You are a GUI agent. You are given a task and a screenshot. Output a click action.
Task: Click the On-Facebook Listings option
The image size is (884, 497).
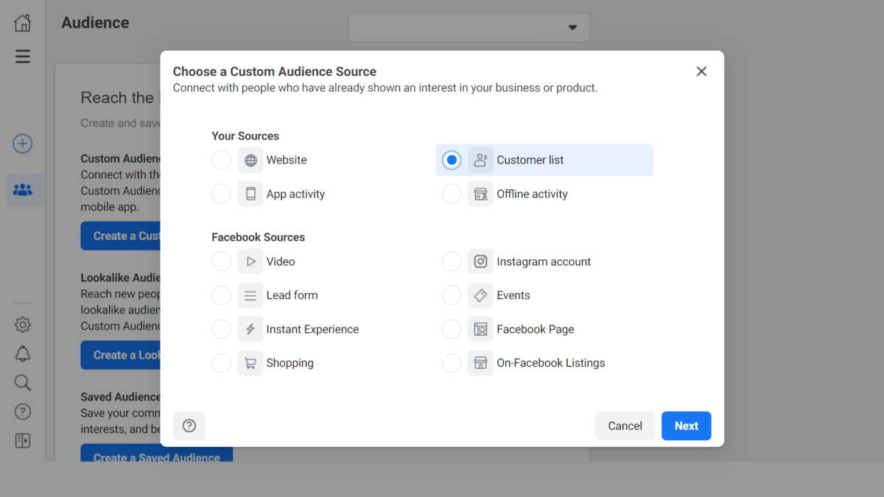tap(536, 363)
